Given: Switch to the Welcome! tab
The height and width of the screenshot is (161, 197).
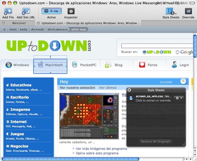Looking at the screenshot, I should pos(19,23).
